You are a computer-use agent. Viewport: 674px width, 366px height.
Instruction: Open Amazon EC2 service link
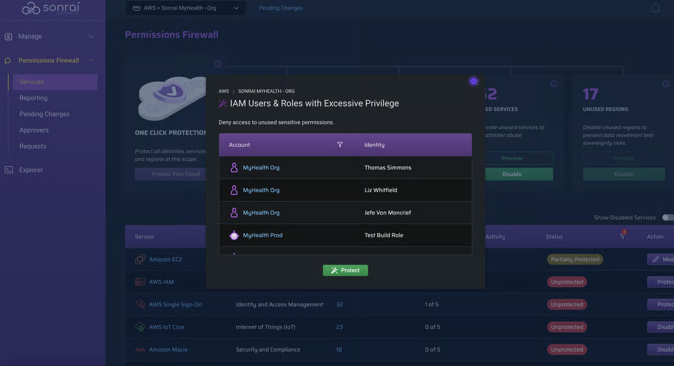pos(166,260)
